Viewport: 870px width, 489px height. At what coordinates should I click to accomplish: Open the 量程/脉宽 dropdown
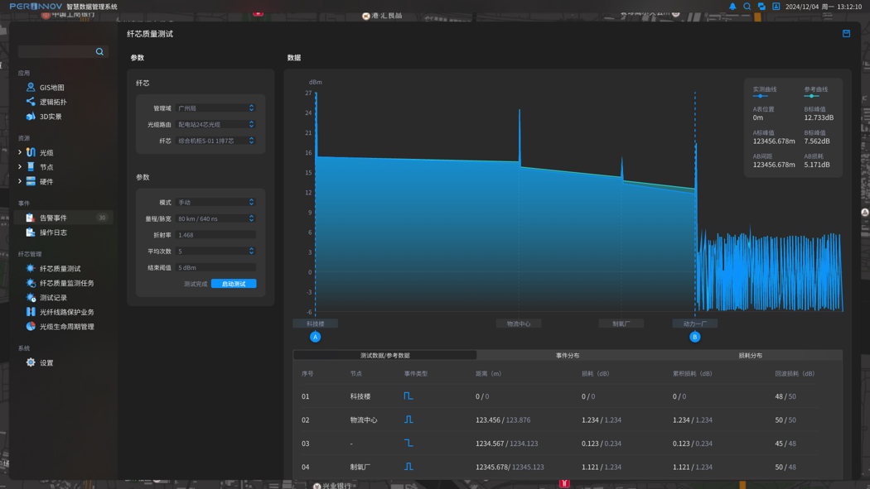tap(215, 218)
